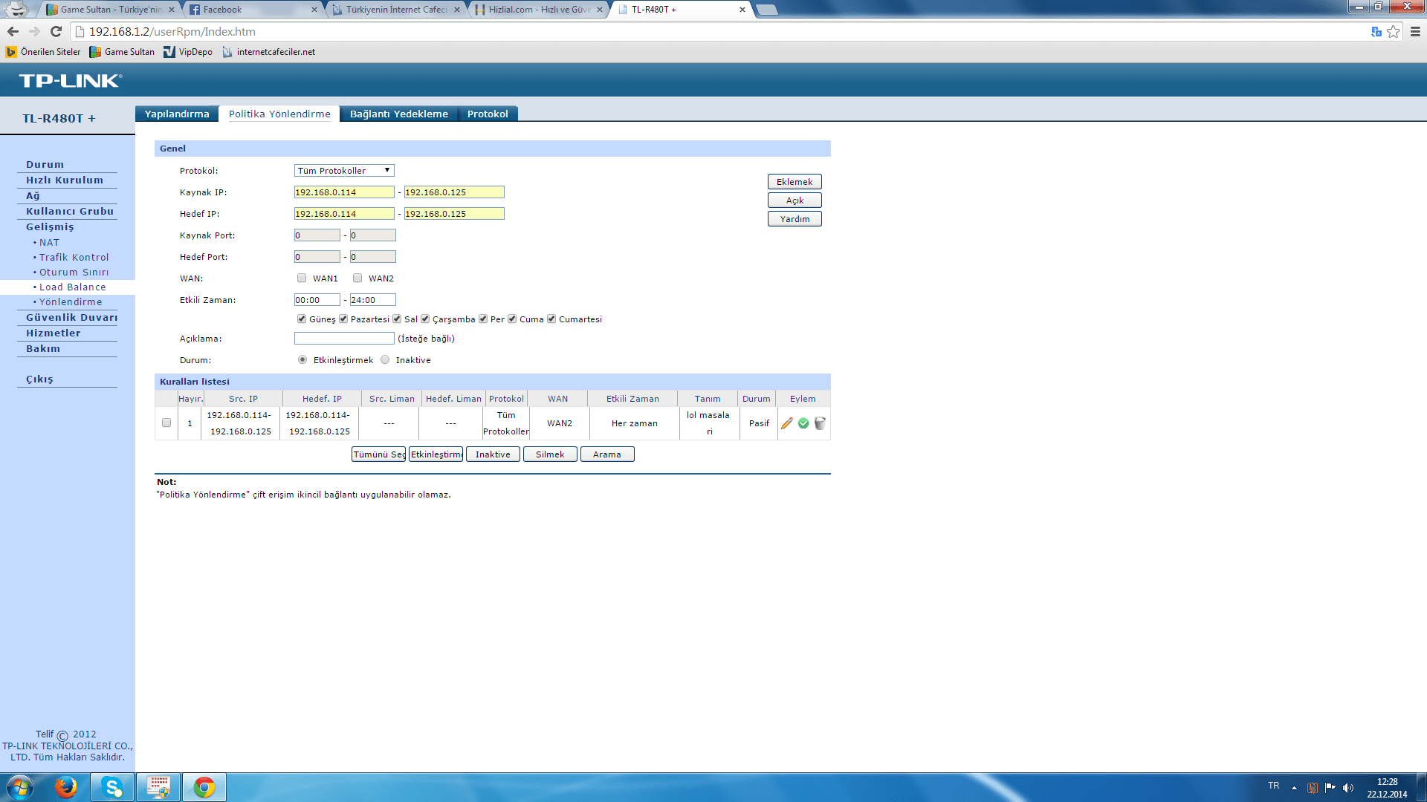This screenshot has height=802, width=1427.
Task: Show hidden system tray icons
Action: pos(1294,787)
